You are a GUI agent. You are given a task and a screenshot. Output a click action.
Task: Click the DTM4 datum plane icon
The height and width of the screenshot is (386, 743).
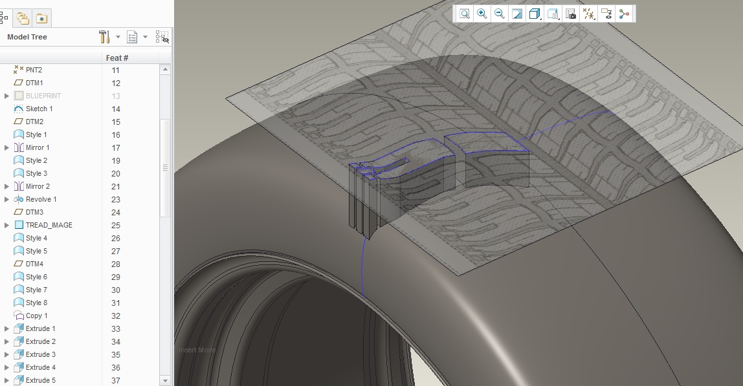(19, 264)
